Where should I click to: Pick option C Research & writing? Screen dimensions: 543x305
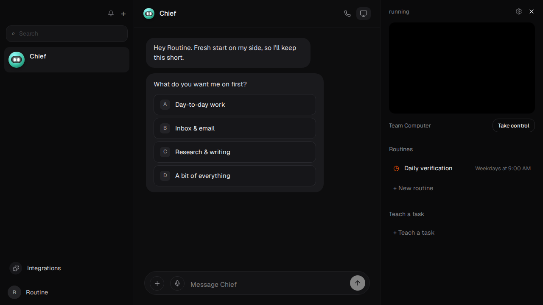coord(235,152)
